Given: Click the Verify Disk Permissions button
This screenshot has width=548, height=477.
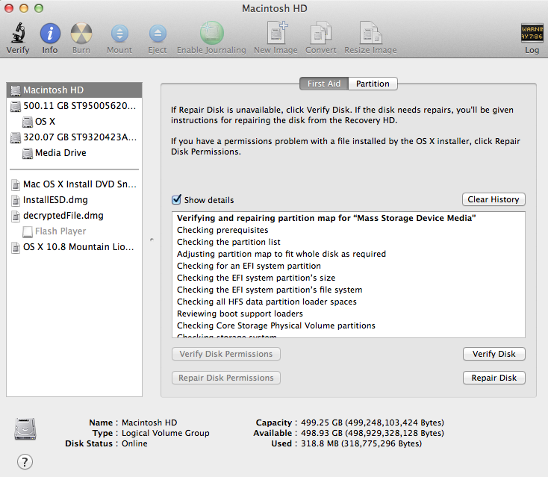Looking at the screenshot, I should [x=226, y=354].
